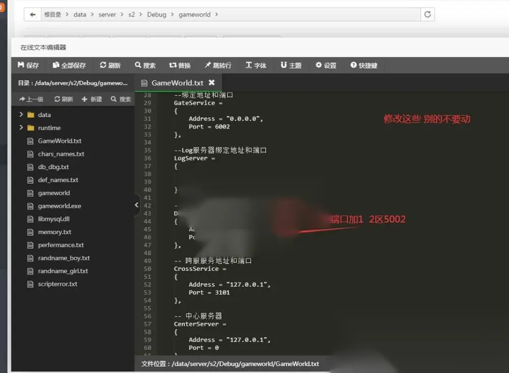Click the 文件位置 path in status bar
The image size is (509, 373).
click(230, 364)
